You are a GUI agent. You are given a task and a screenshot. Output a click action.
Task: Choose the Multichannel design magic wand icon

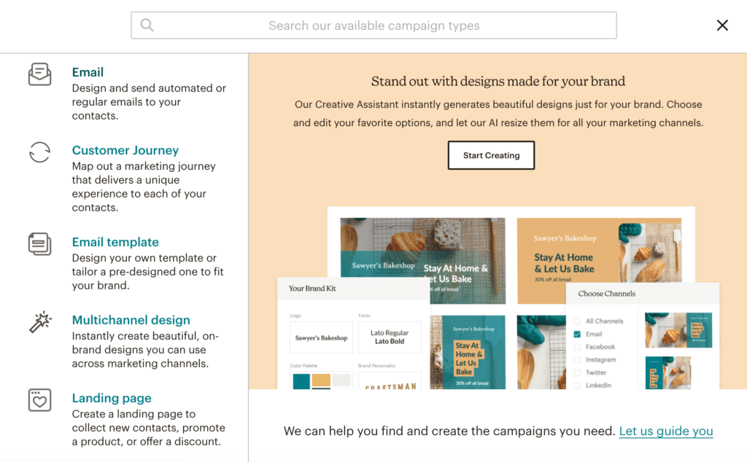tap(41, 322)
